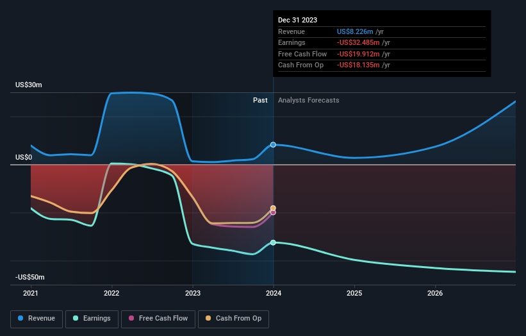Click the Revenue row label in tooltip
This screenshot has width=526, height=336.
[x=291, y=31]
